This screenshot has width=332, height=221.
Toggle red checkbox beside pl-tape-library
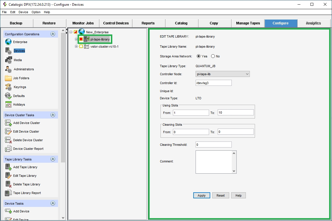[81, 39]
